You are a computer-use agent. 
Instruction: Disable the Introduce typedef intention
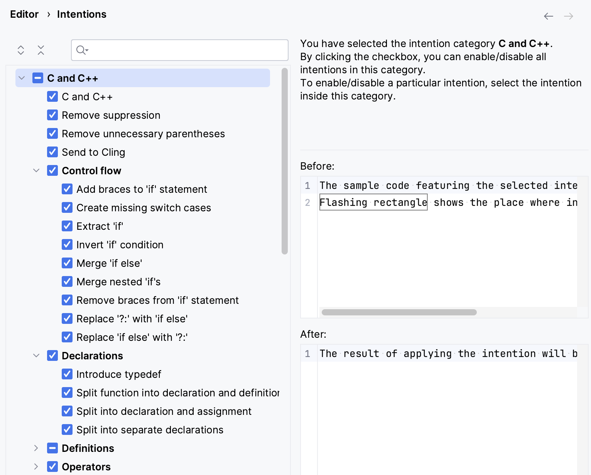pos(67,374)
